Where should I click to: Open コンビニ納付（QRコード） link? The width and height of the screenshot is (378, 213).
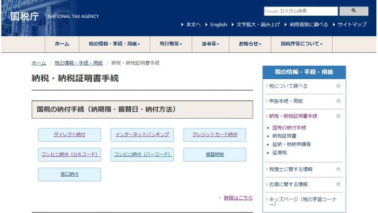click(70, 155)
